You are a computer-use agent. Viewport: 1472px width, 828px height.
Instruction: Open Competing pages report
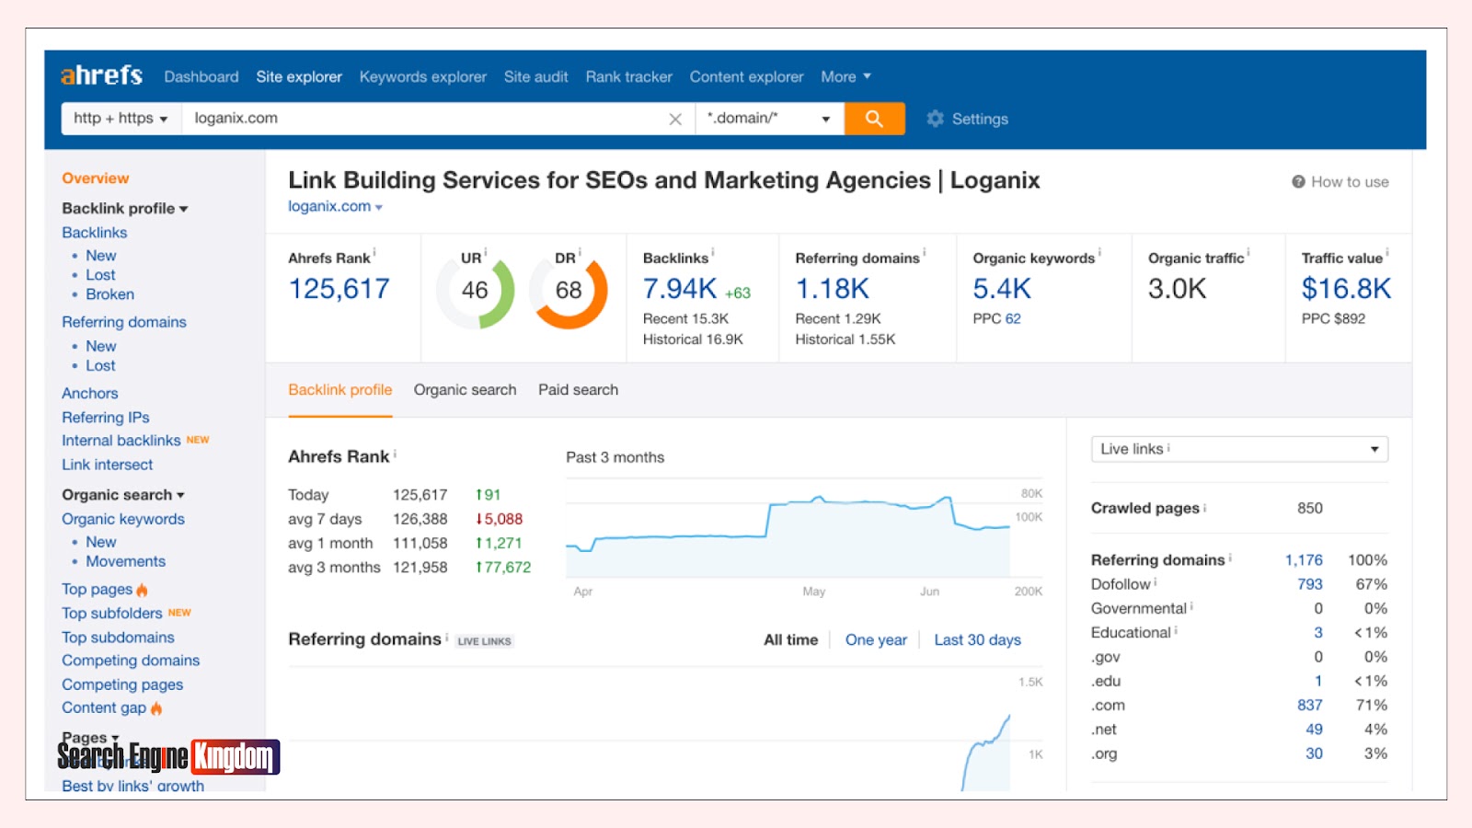click(122, 684)
